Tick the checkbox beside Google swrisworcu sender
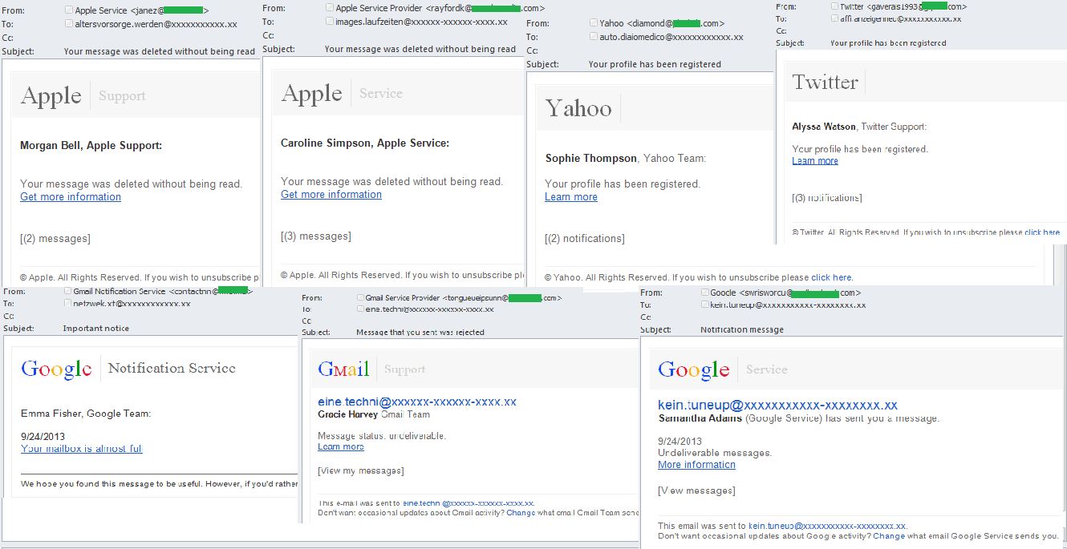 click(705, 293)
